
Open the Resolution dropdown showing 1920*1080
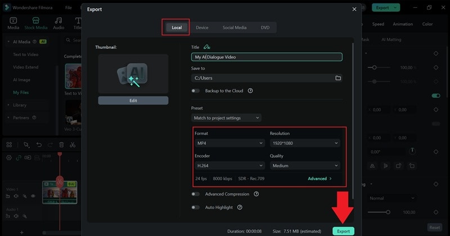pyautogui.click(x=305, y=143)
